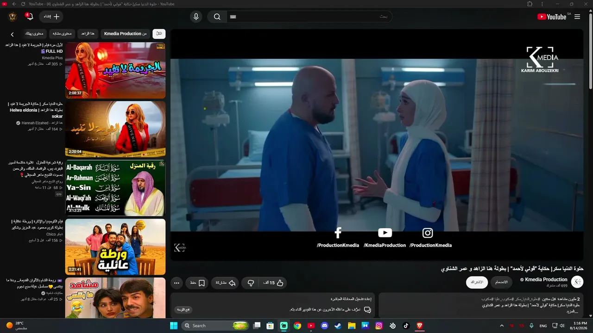Open the browser three-dot menu
Screen dimensions: 593x333
542,4
